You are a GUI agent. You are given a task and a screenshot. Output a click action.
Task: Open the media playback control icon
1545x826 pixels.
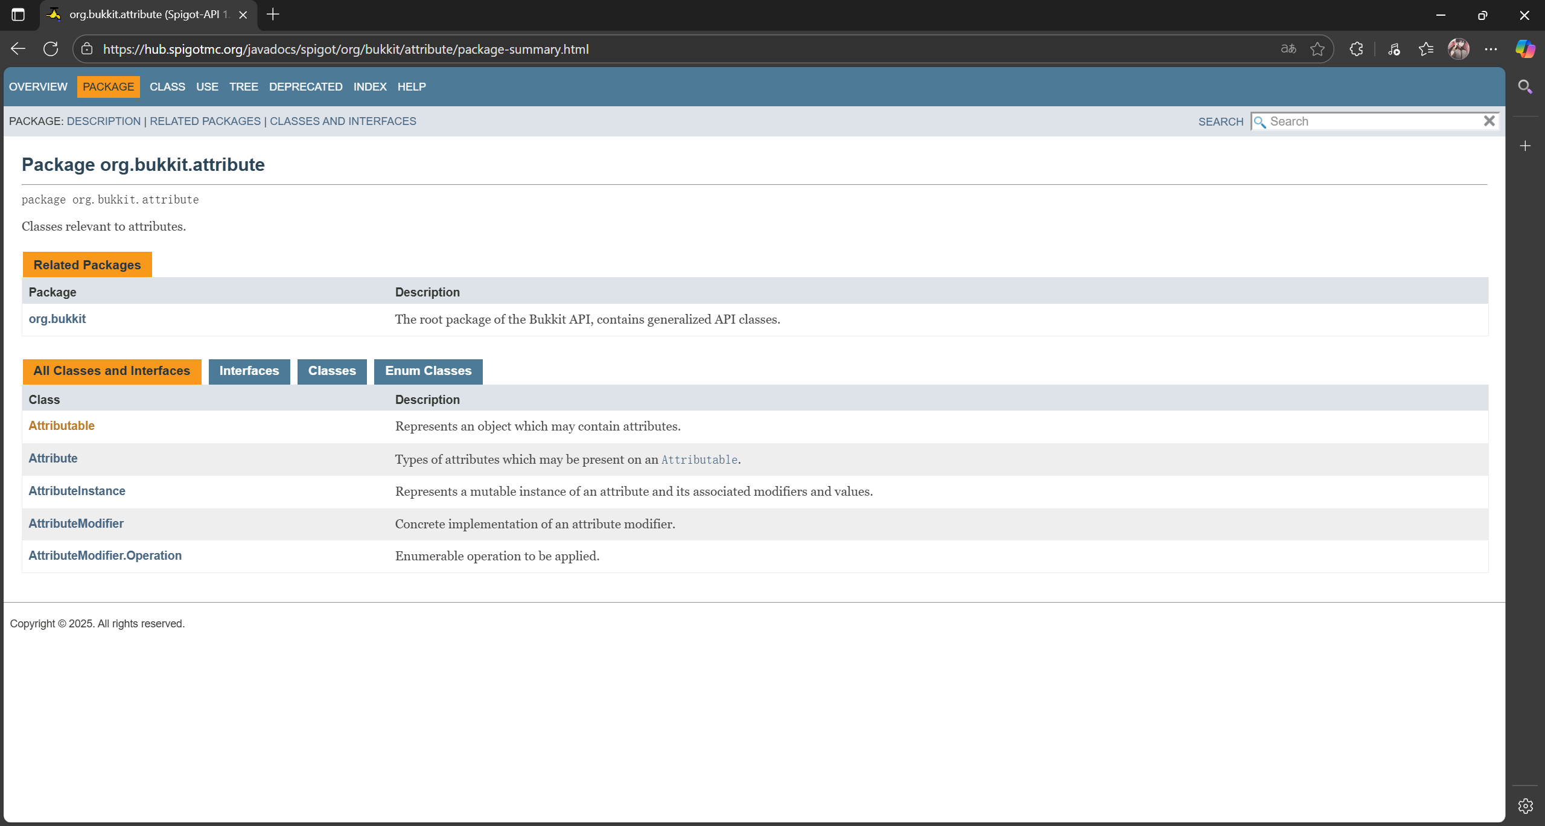coord(1394,49)
